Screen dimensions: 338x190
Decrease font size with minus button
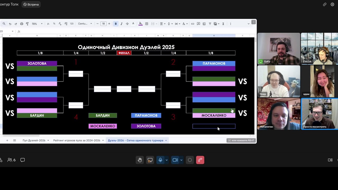point(97,24)
